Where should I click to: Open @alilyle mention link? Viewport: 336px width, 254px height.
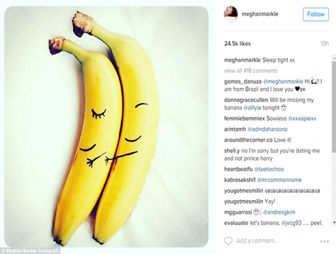(252, 108)
